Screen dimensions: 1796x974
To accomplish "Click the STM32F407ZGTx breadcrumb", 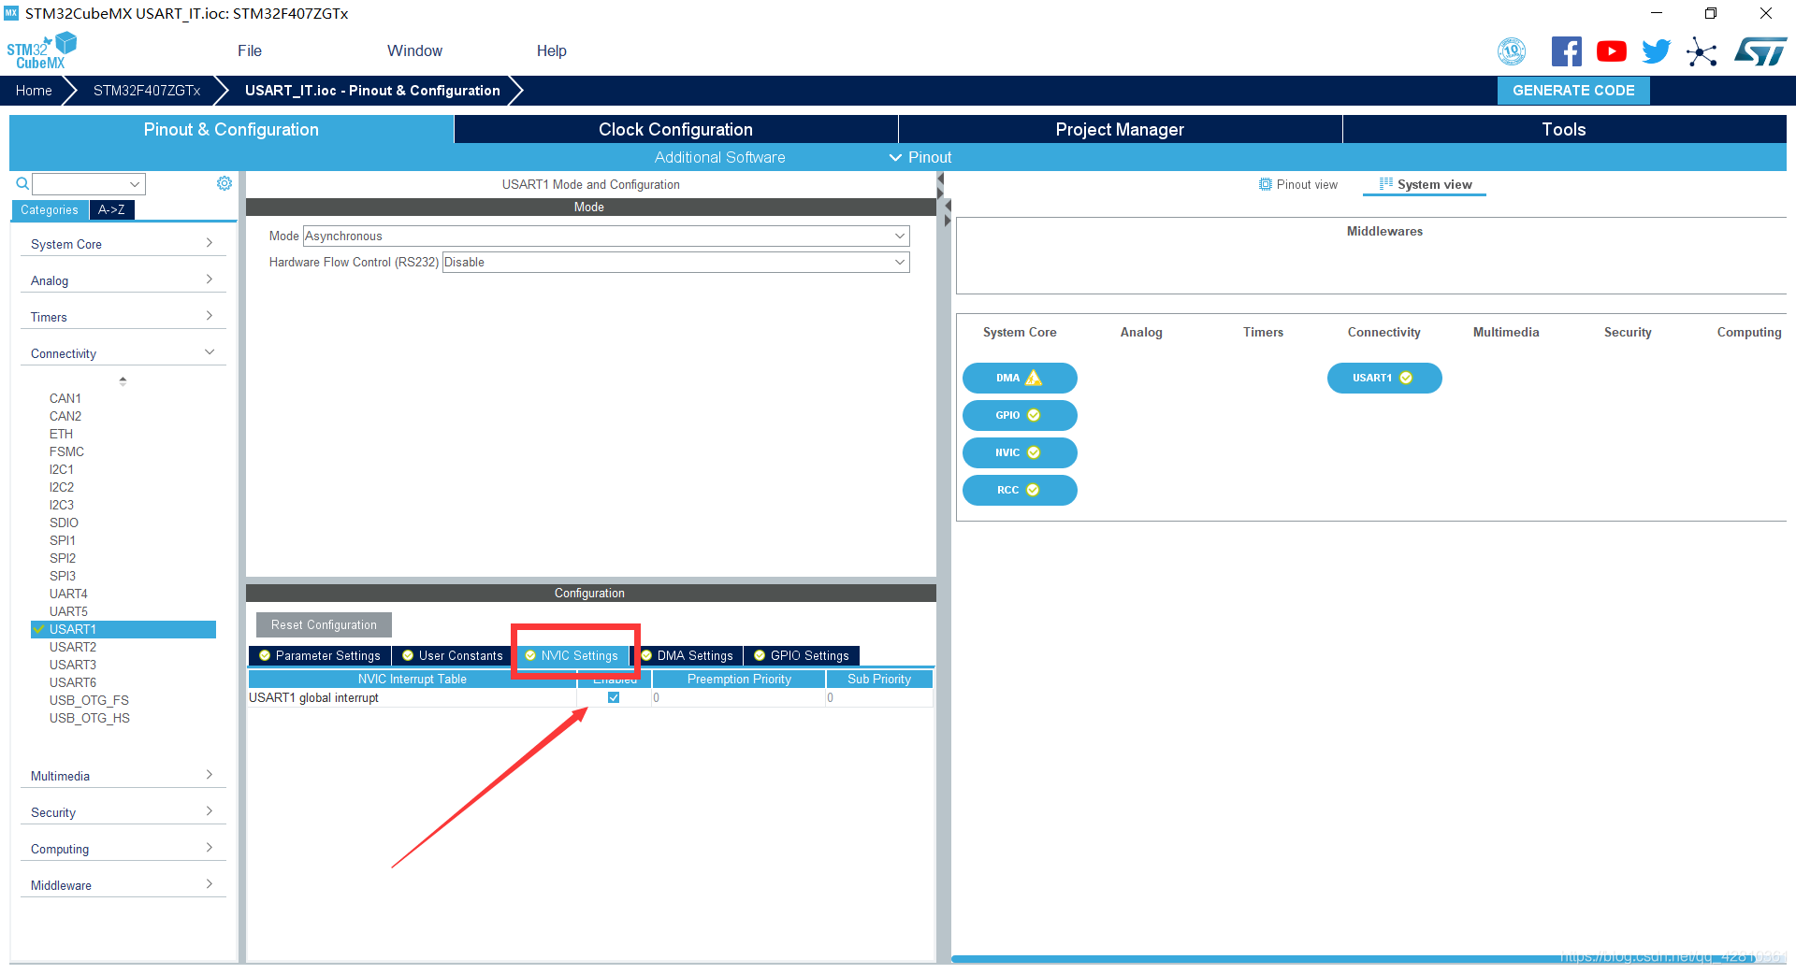I will point(147,91).
